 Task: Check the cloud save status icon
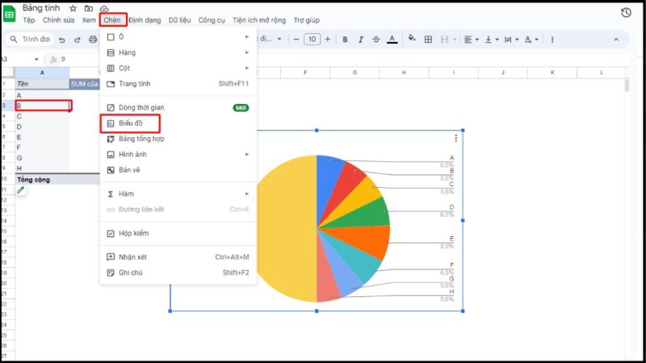tap(104, 8)
